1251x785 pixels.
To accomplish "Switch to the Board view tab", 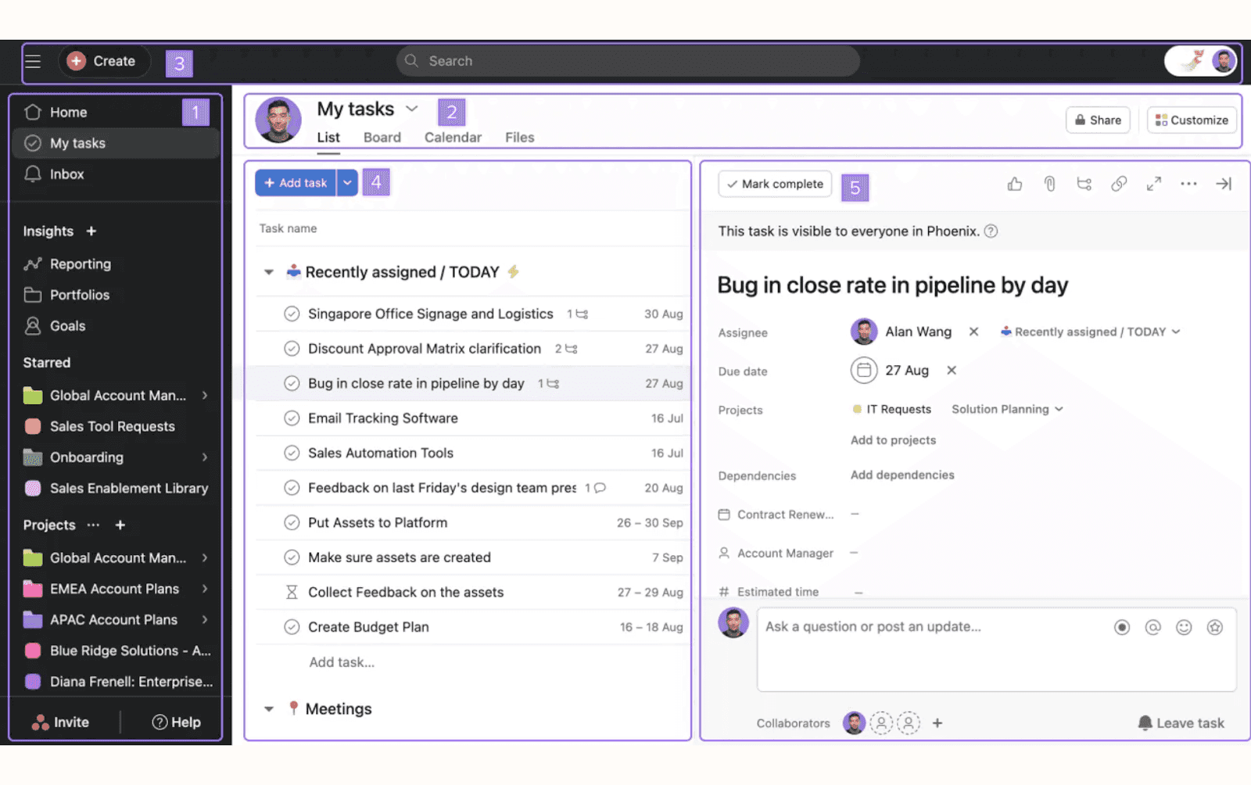I will click(x=382, y=137).
